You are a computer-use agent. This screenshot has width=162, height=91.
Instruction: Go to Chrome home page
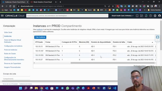pos(14,6)
